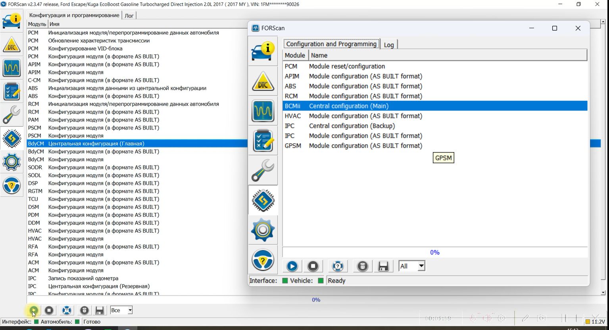This screenshot has height=330, width=609.
Task: Click the wrench service icon in the inner window
Action: (x=263, y=171)
